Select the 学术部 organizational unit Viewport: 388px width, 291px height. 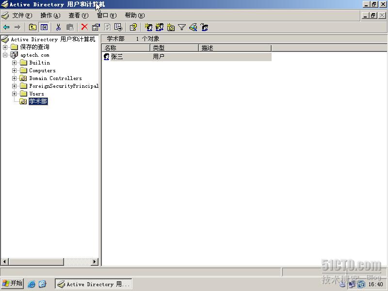coord(38,101)
